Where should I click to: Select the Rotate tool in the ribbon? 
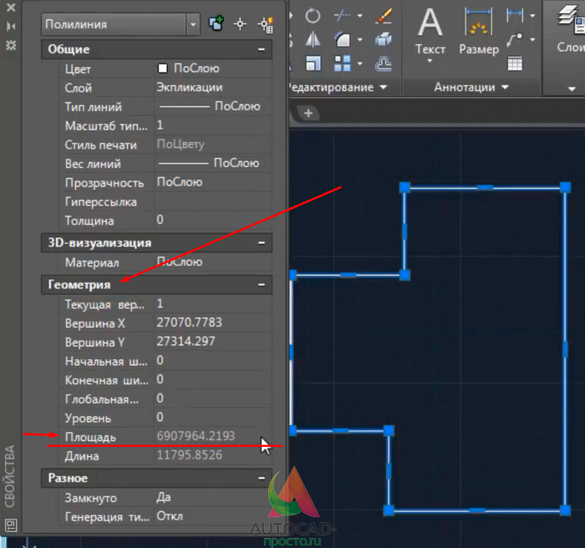(313, 16)
